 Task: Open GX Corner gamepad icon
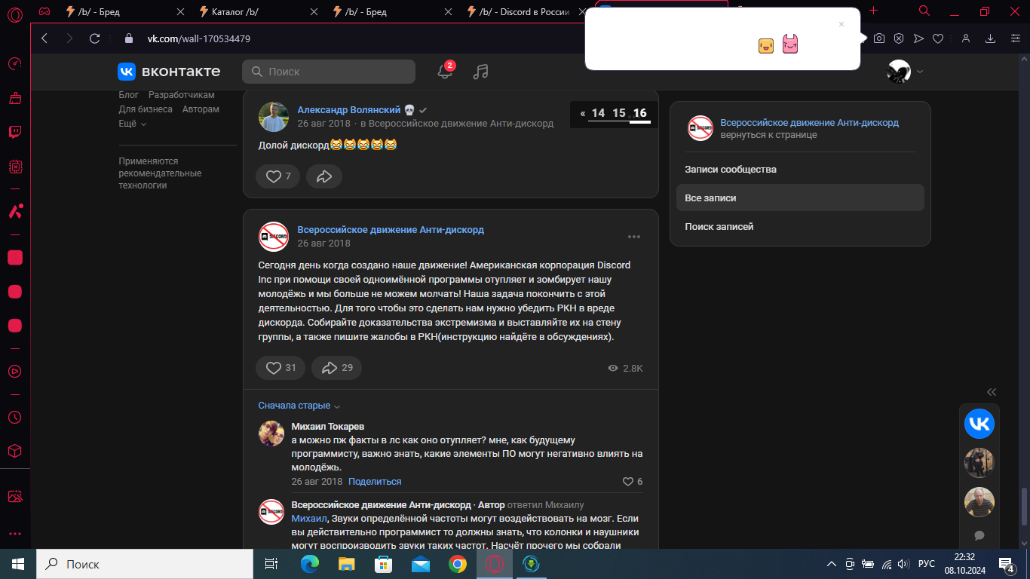tap(44, 11)
